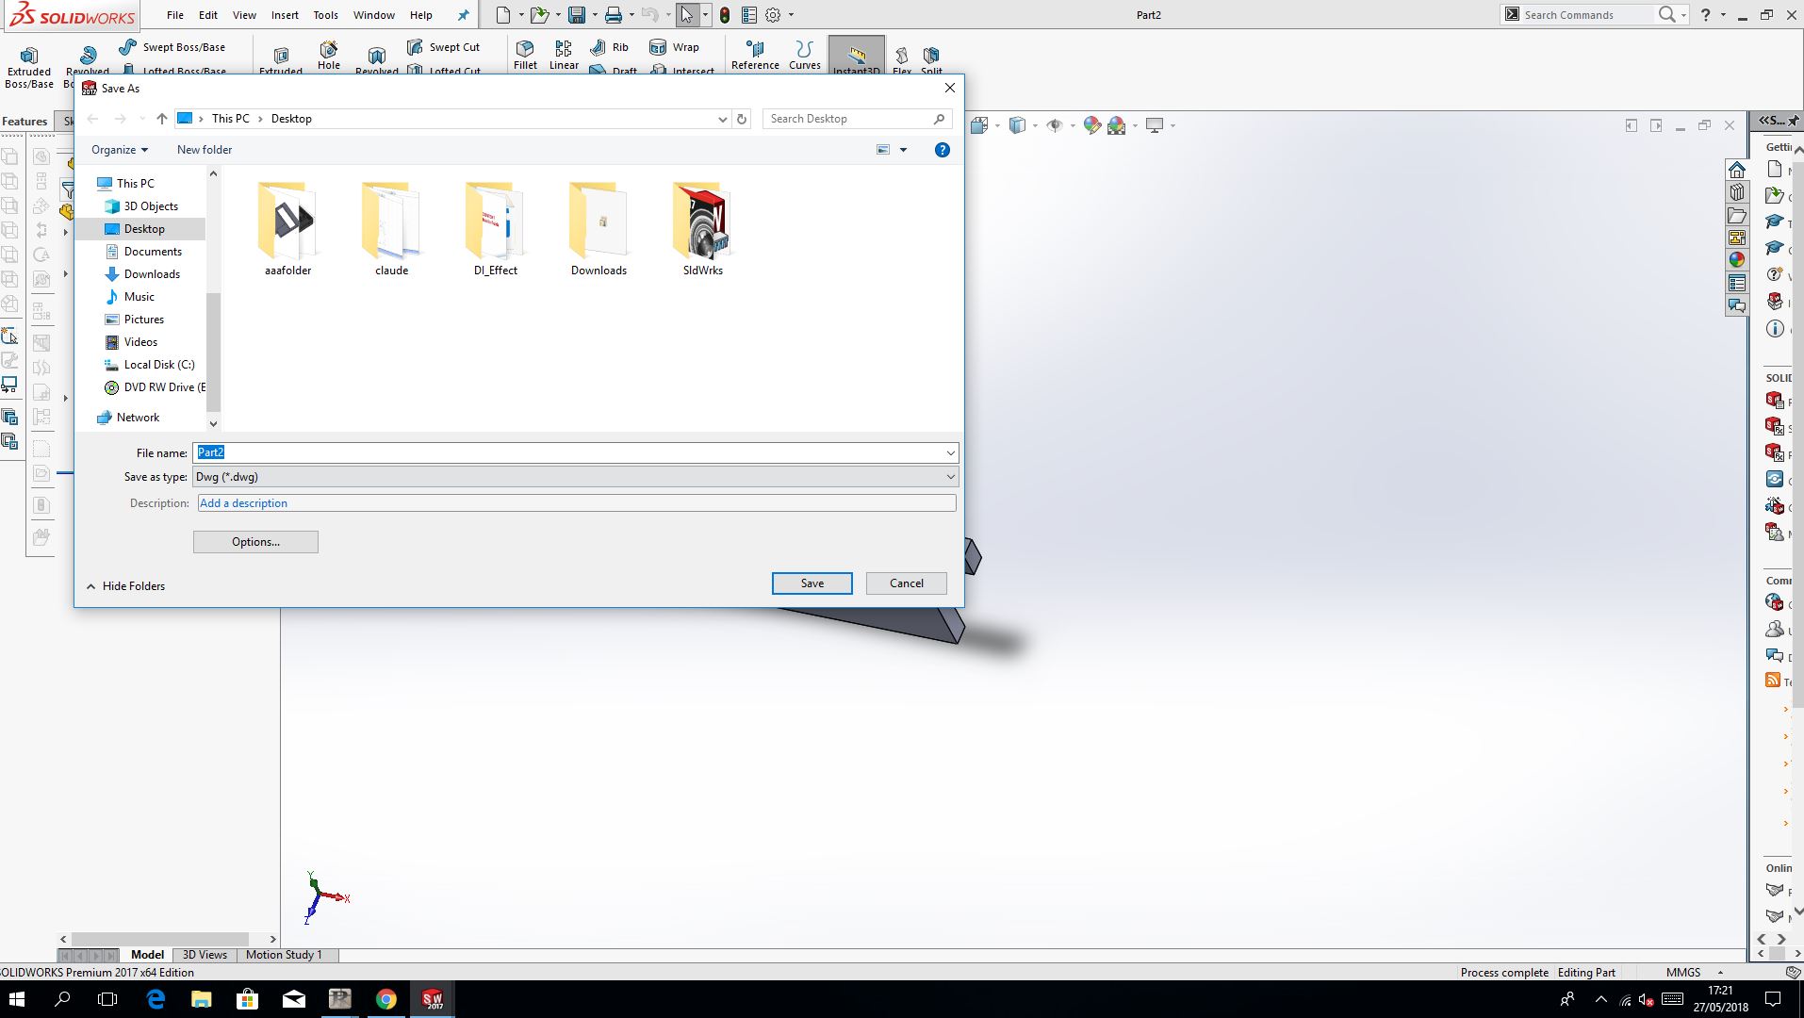Click the Save icon in the top toolbar
The image size is (1804, 1018).
tap(577, 15)
